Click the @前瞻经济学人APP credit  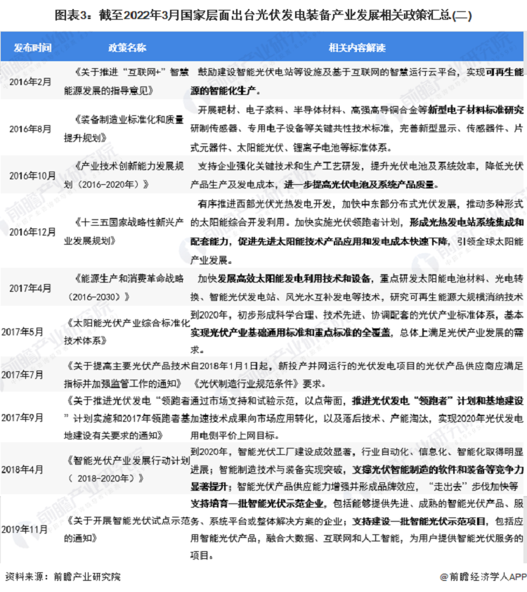tap(483, 577)
